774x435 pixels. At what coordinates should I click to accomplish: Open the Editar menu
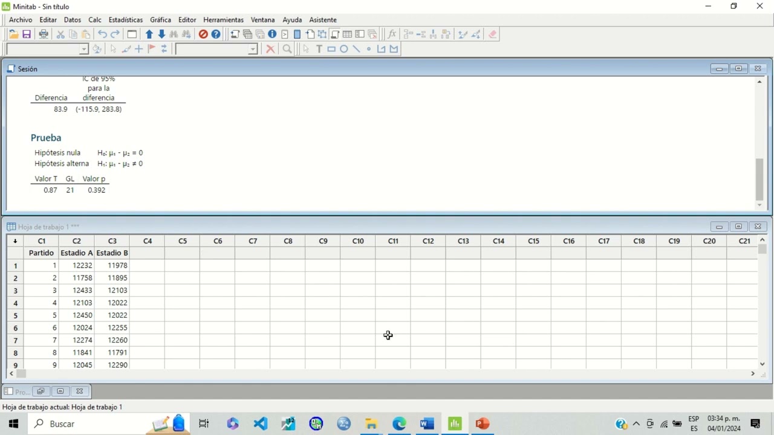48,20
